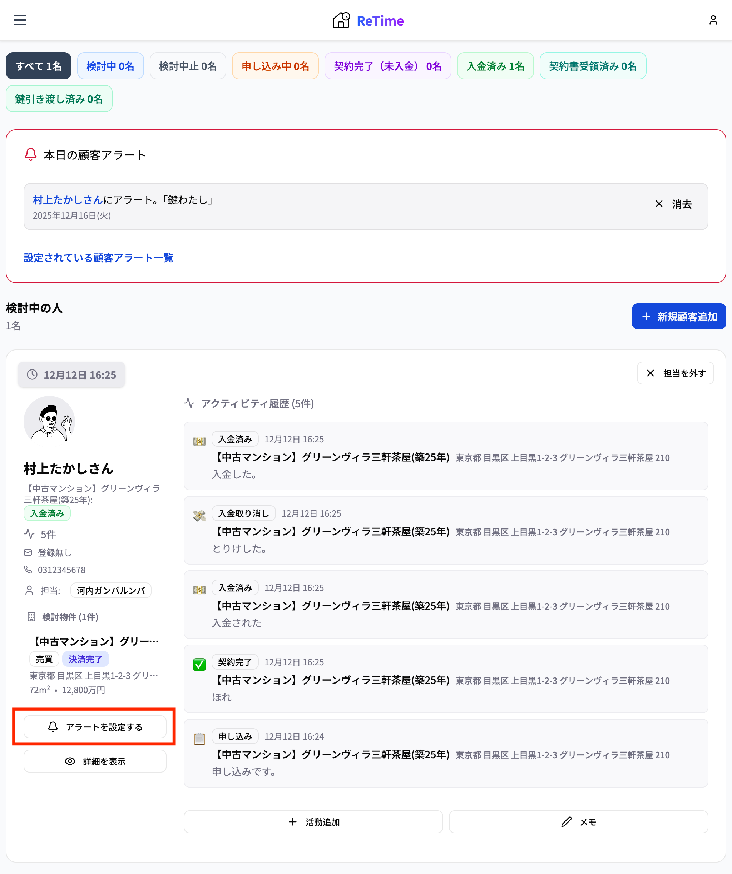Show customer details via 詳細を表示
The height and width of the screenshot is (874, 732).
coord(94,761)
